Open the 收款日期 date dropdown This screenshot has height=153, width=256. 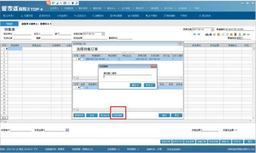[x=103, y=34]
